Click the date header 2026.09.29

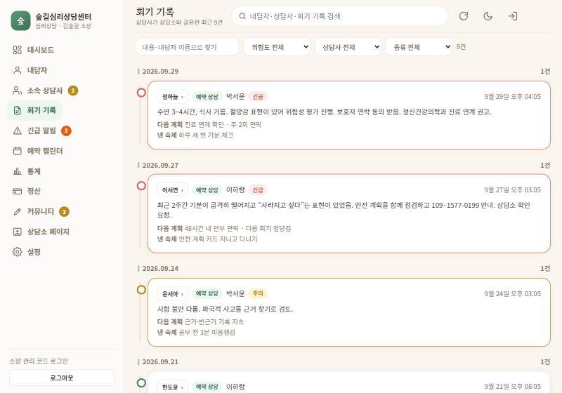160,71
